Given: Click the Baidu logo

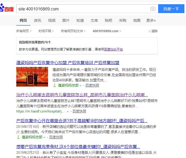Looking at the screenshot, I should point(7,8).
